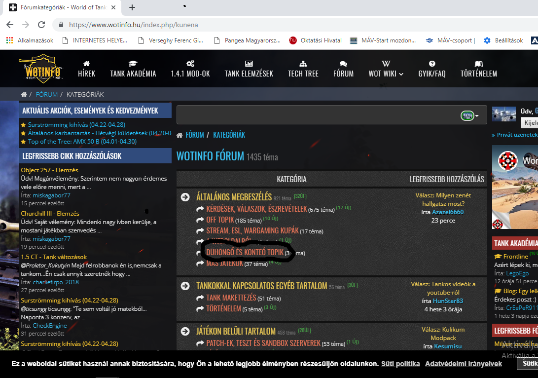Open user charliefirpo_2018 profile

[x=56, y=282]
